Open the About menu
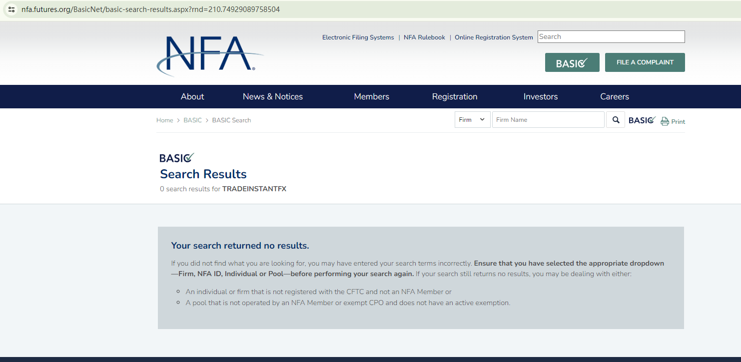 192,97
